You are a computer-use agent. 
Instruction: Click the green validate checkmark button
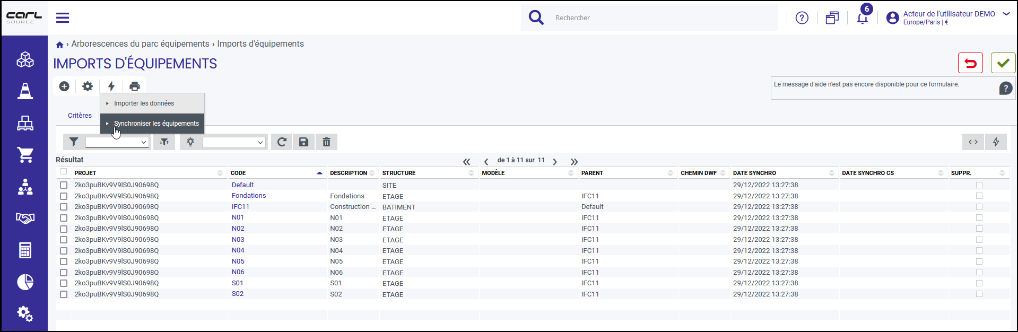pos(1003,63)
